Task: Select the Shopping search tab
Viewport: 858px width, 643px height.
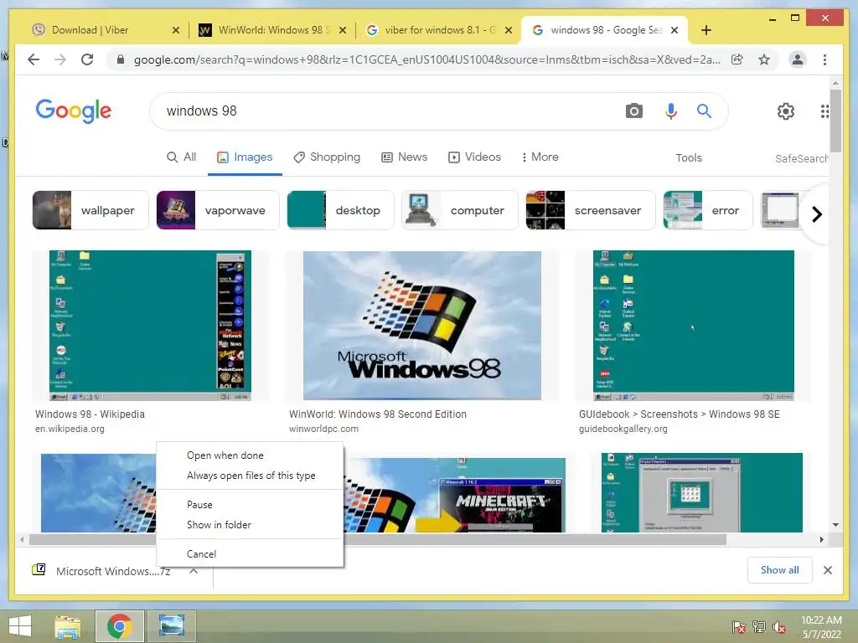Action: pyautogui.click(x=327, y=157)
